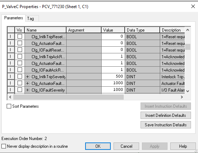Click the Description column header

(172, 30)
